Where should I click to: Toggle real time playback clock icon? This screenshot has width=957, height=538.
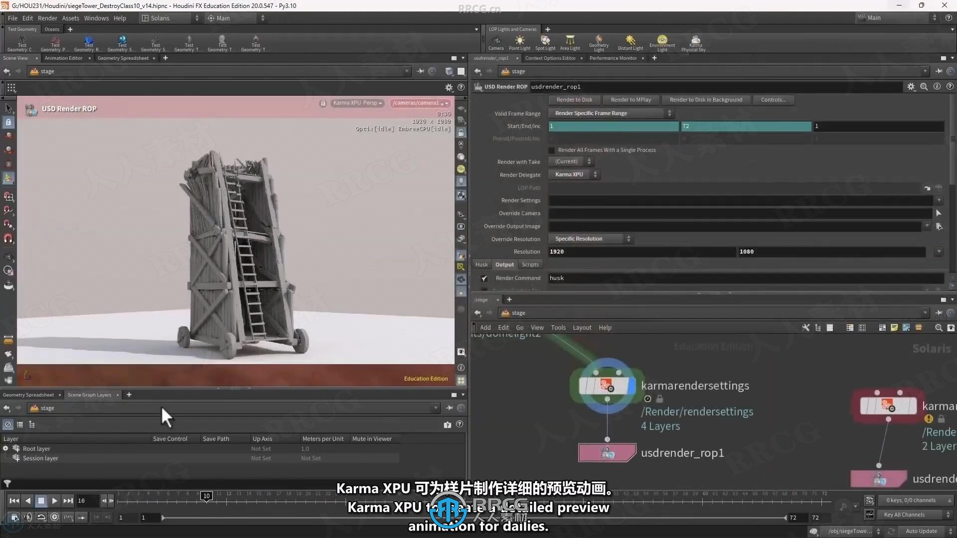pos(55,517)
